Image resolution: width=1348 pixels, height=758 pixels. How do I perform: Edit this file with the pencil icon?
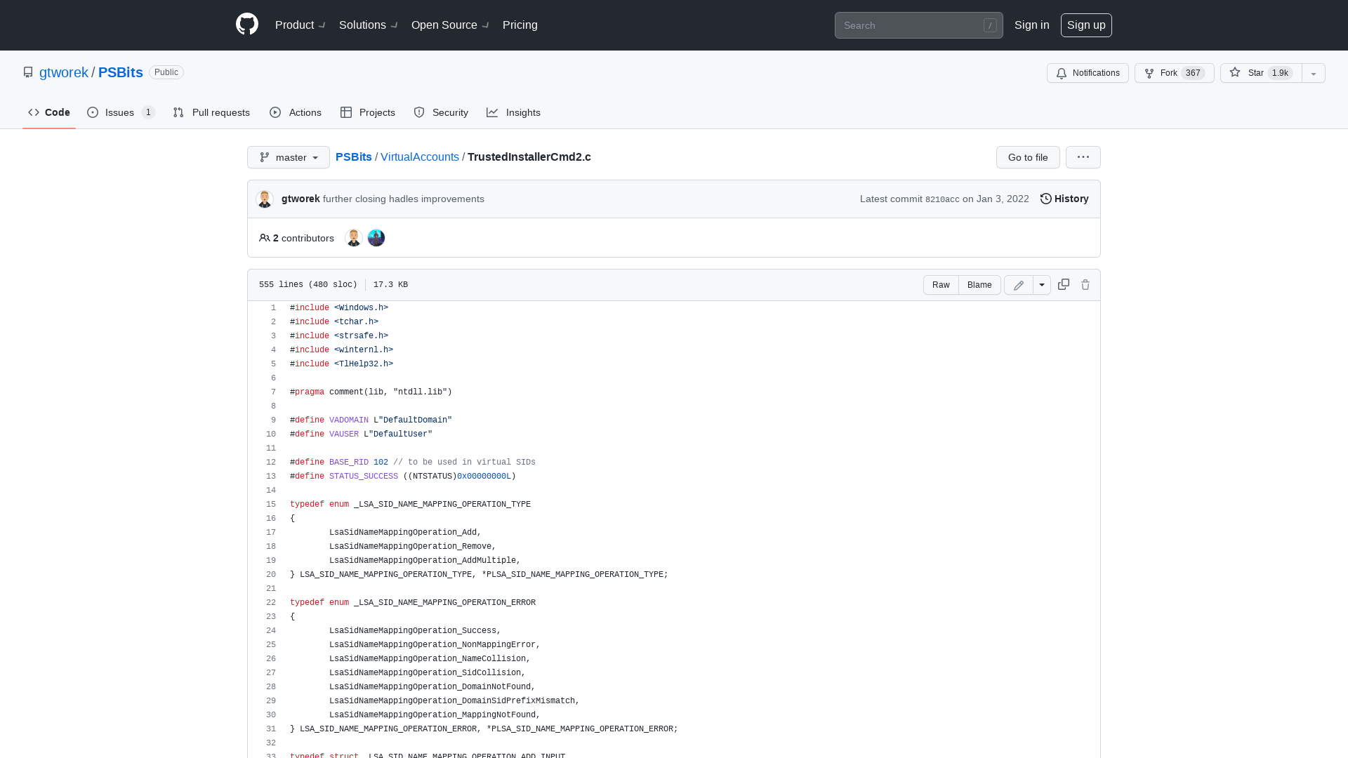click(x=1019, y=285)
